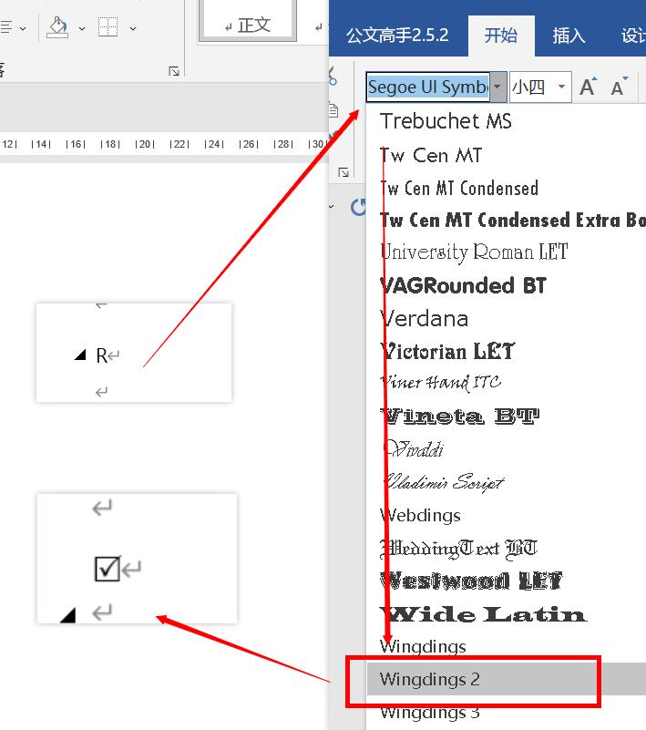Click the checked box symbol in document
Viewport: 646px width, 730px height.
click(x=108, y=569)
